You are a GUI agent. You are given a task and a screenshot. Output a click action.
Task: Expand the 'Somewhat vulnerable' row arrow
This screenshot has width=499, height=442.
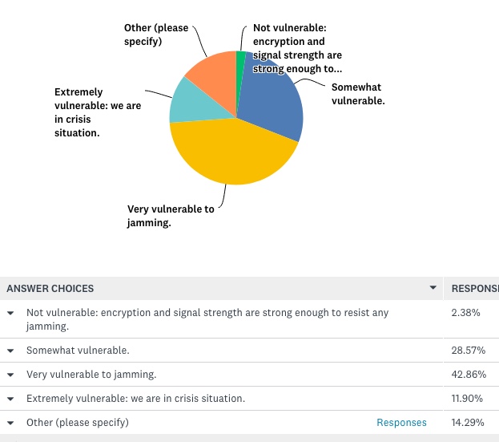(10, 351)
